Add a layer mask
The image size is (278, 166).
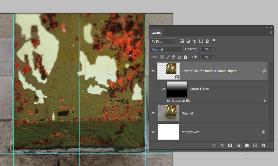230,145
